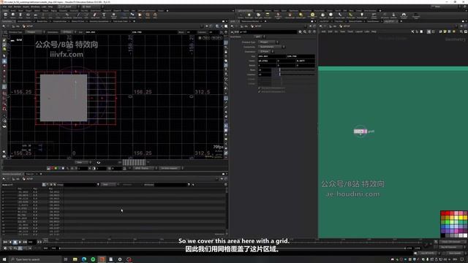The width and height of the screenshot is (468, 263).
Task: Select the Spot Light shelf tool
Action: tap(258, 15)
